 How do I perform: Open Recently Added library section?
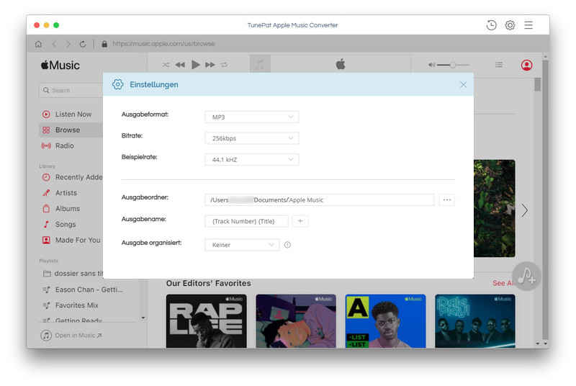pos(71,177)
